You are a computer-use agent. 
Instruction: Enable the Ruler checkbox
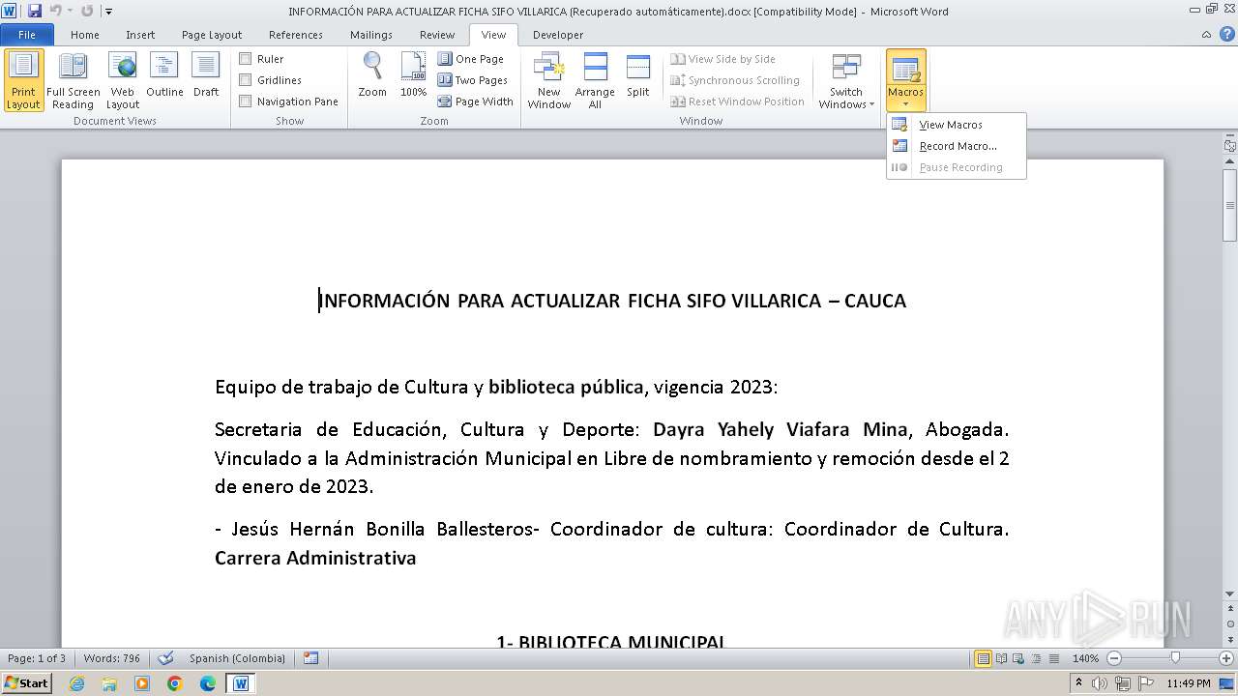[x=246, y=59]
